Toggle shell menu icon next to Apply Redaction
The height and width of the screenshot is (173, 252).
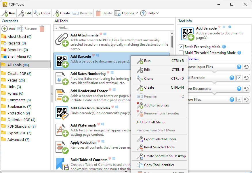(x=103, y=141)
